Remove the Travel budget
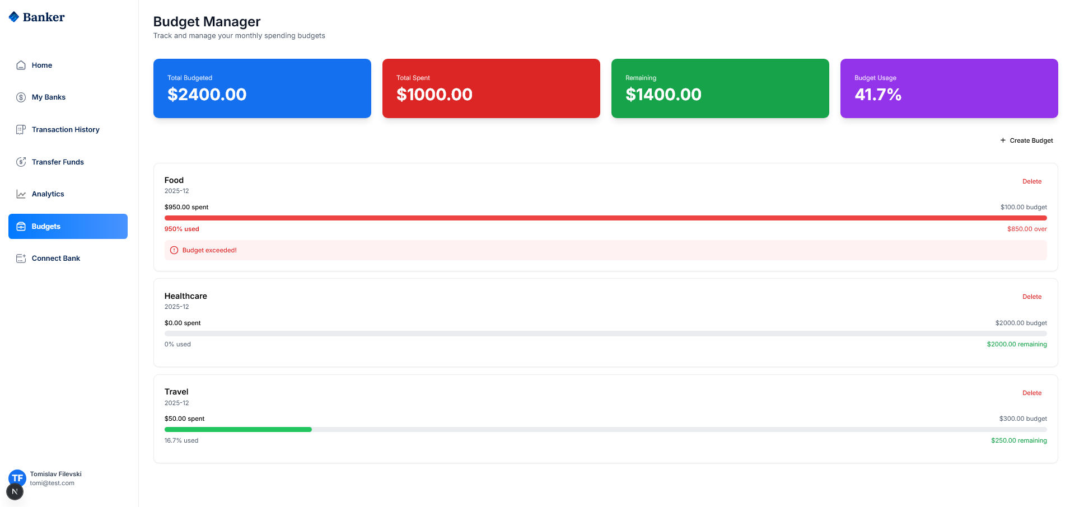The height and width of the screenshot is (507, 1070). 1031,393
